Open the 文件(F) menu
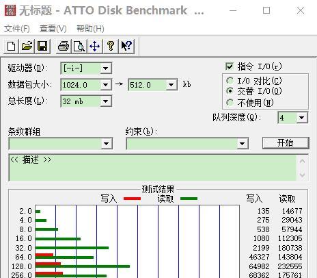 click(x=17, y=29)
